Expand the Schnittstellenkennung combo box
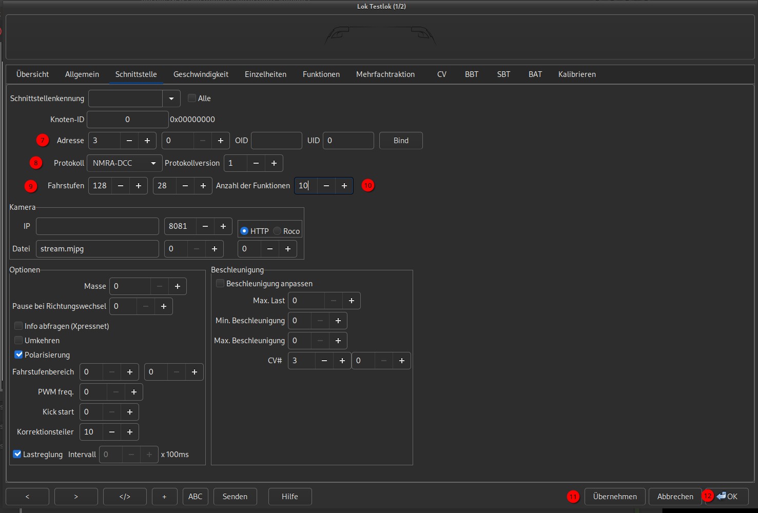 tap(171, 98)
